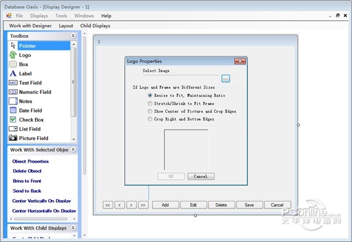The height and width of the screenshot is (242, 352).
Task: Open the Displays menu
Action: 39,16
